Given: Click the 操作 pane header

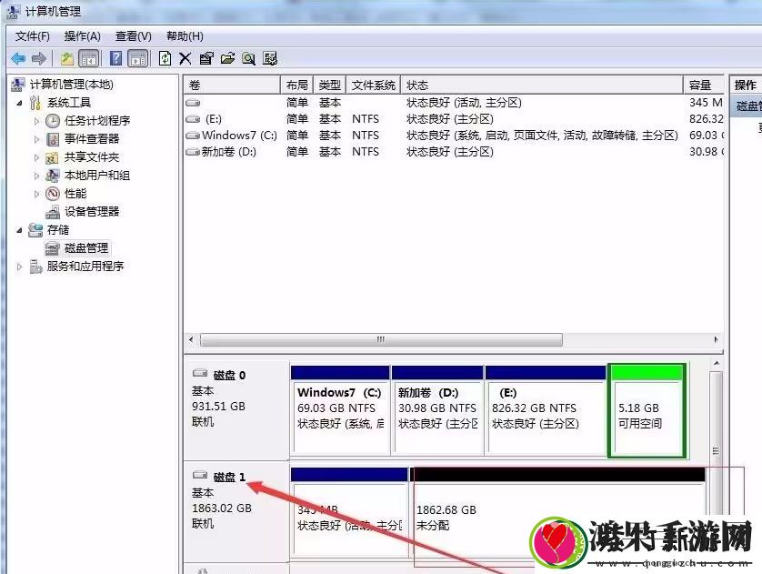Looking at the screenshot, I should point(745,86).
